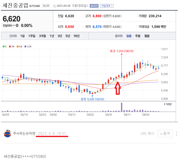This screenshot has height=161, width=190.
Task: Click the 세진중공업(****075580) post text
Action: click(25, 157)
